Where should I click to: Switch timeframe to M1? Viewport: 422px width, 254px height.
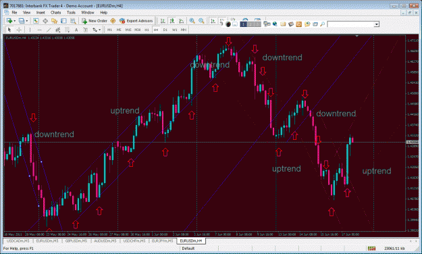click(x=109, y=30)
